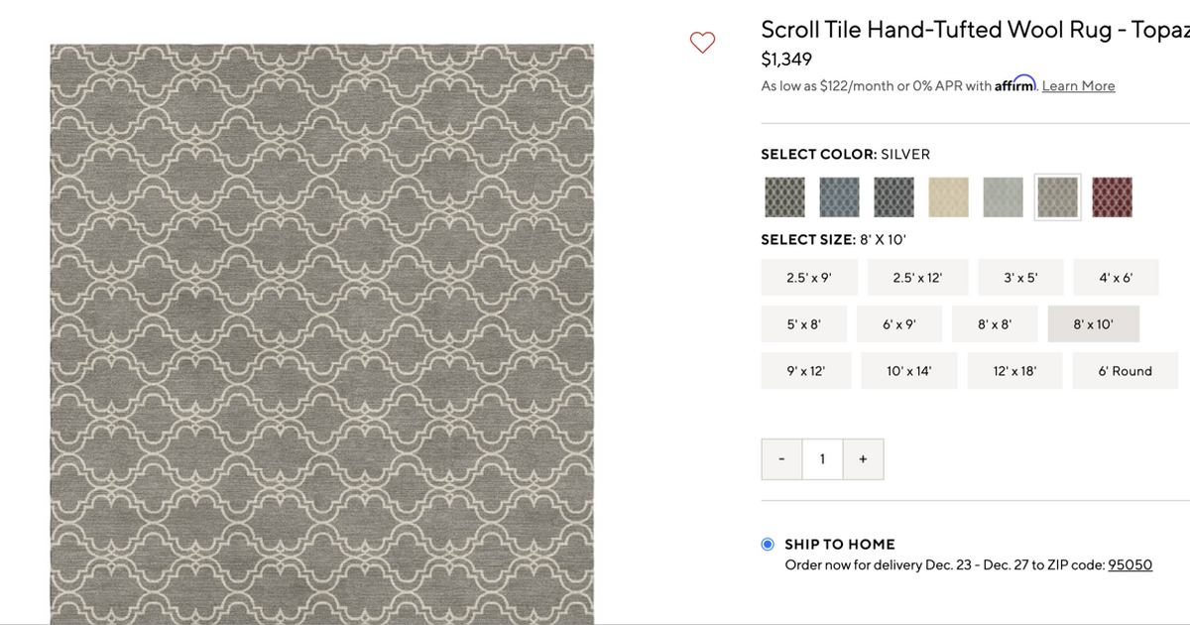
Task: Select the 9' x 12' size option
Action: (x=806, y=370)
